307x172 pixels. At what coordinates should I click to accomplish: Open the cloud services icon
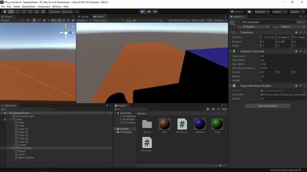(x=249, y=11)
